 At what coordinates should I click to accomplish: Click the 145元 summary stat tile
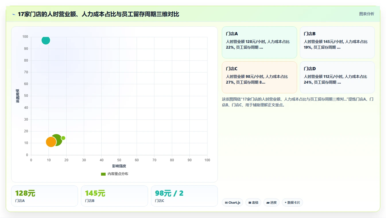pyautogui.click(x=115, y=196)
